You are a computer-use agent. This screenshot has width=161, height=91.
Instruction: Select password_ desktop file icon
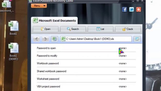tap(7, 6)
